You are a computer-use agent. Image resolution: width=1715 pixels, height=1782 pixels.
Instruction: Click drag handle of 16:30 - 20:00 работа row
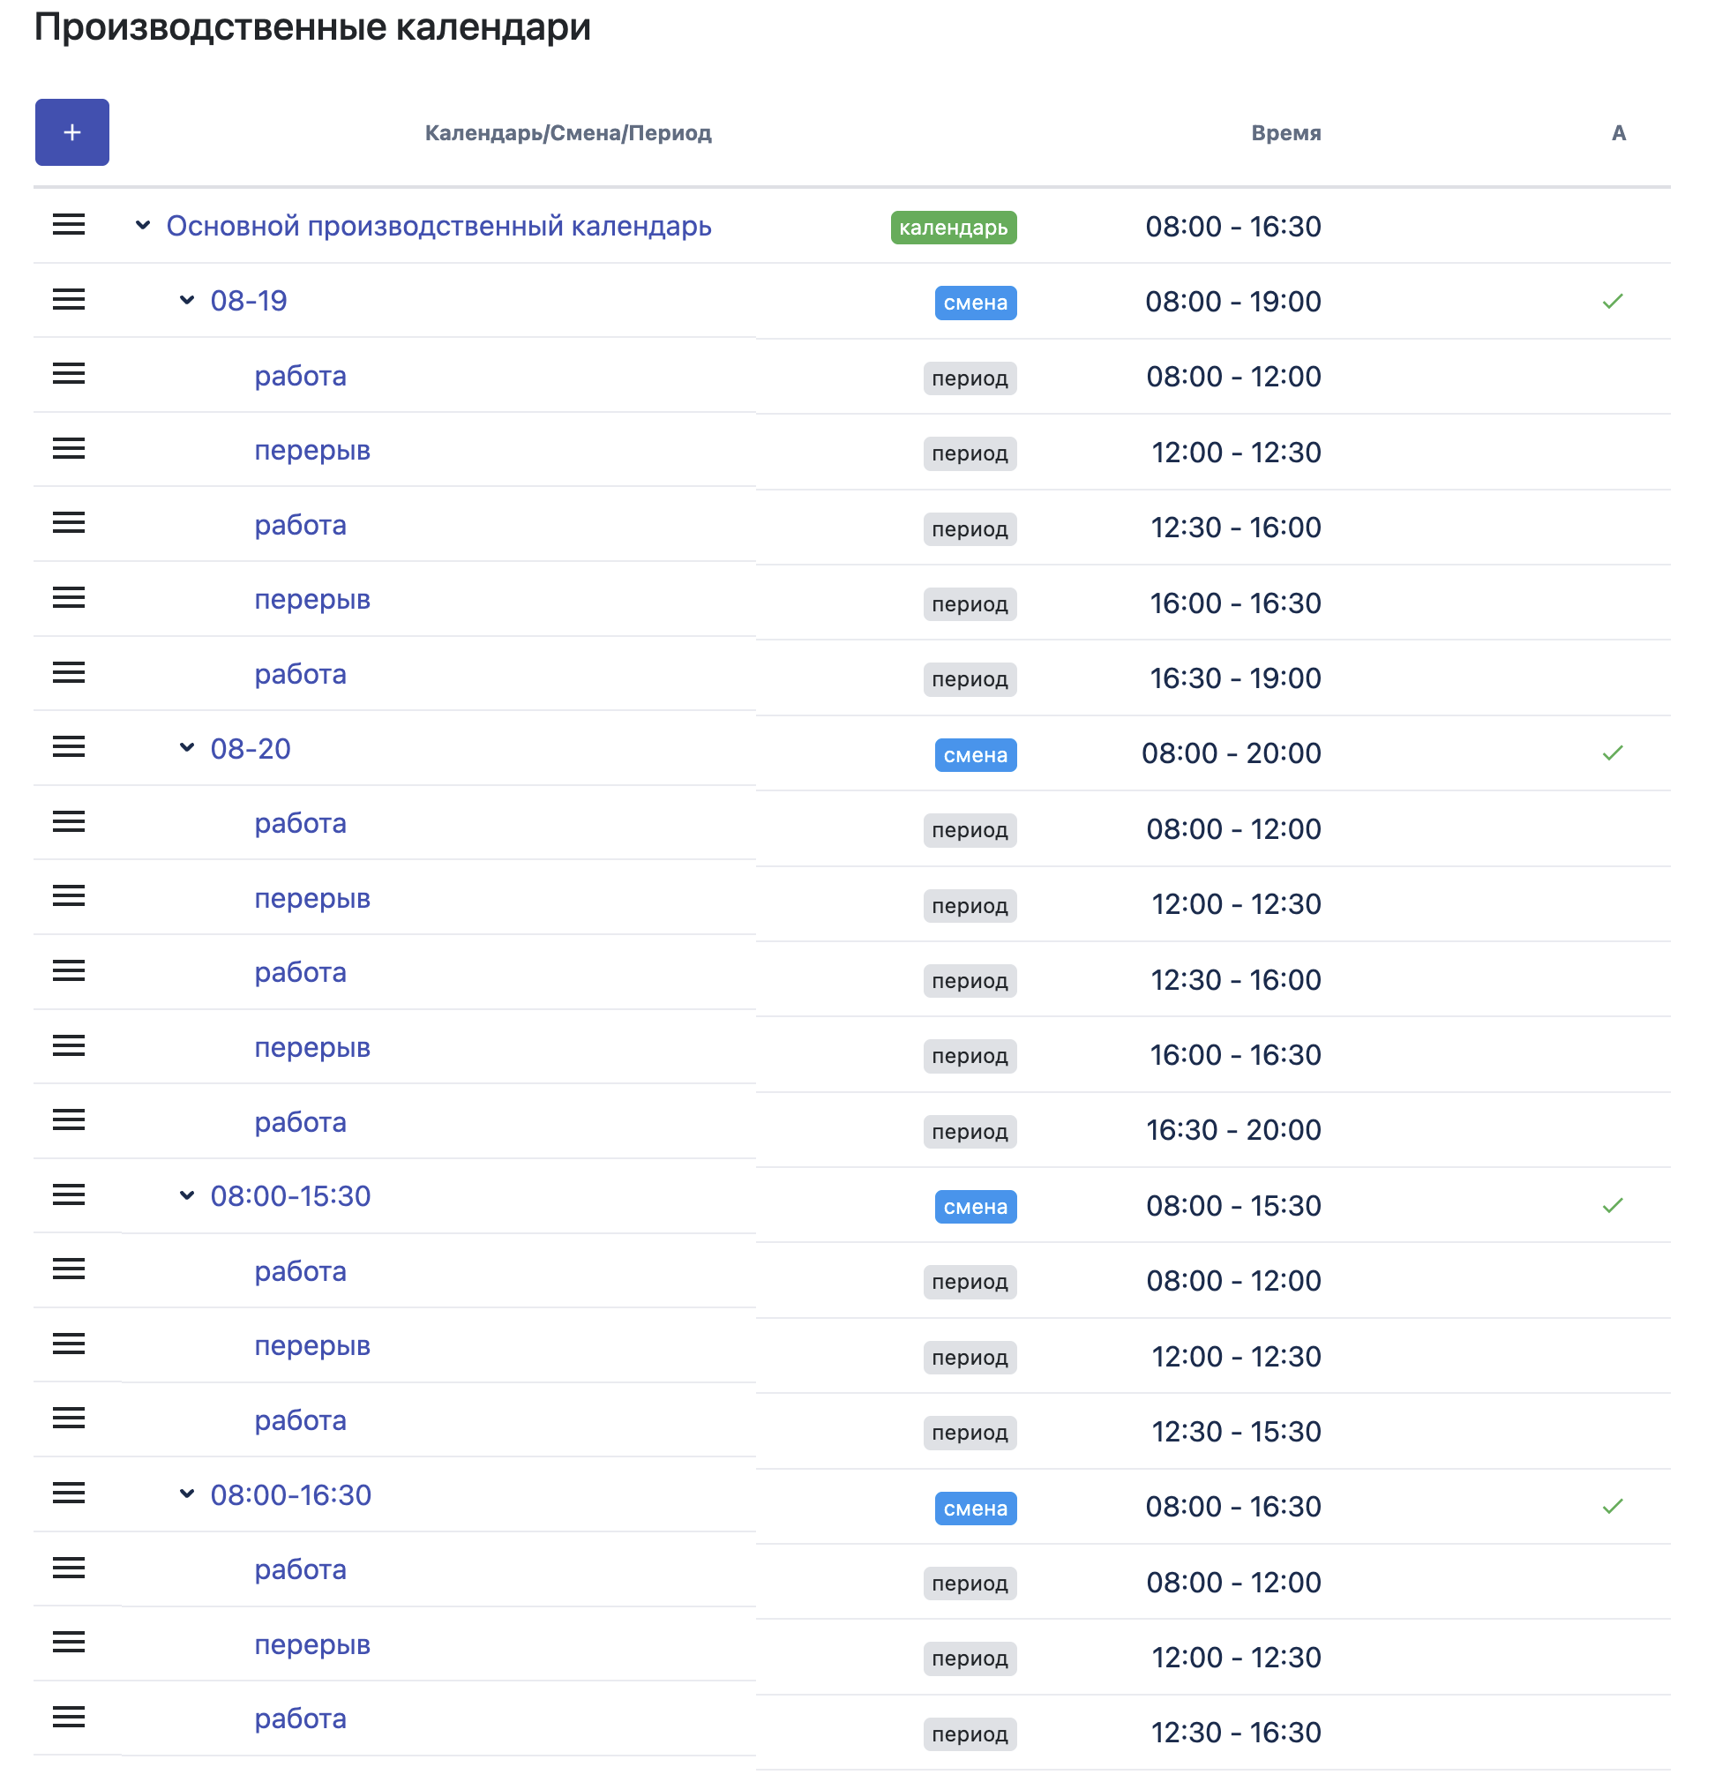(x=68, y=1120)
